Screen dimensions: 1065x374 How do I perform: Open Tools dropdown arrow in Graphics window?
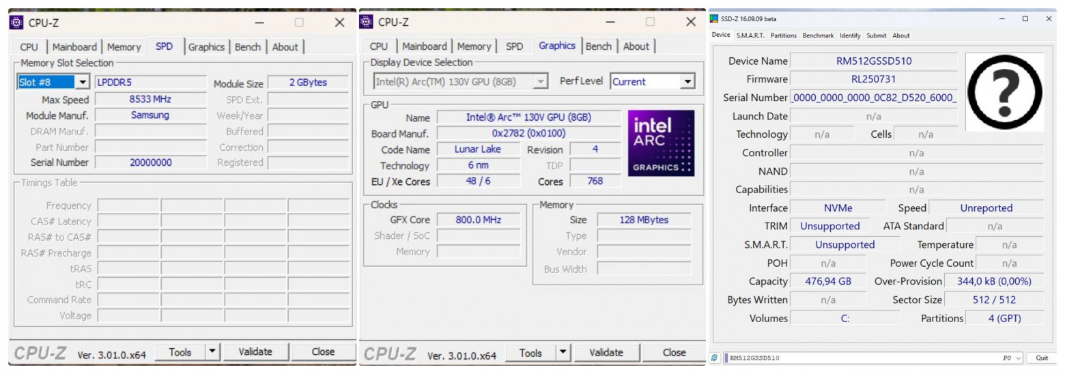click(x=563, y=353)
